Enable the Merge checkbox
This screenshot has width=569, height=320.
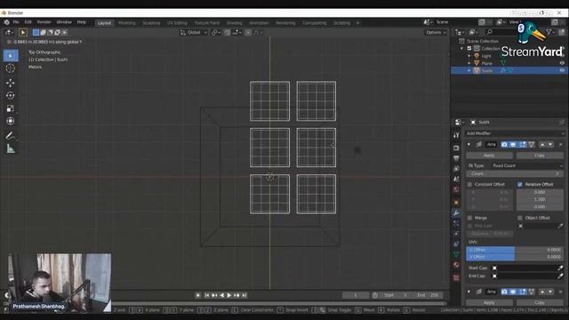click(x=469, y=218)
